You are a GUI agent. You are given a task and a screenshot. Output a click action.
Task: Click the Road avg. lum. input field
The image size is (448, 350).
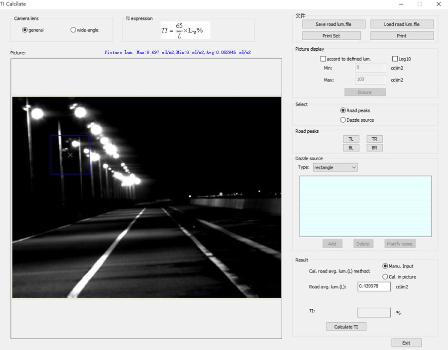click(374, 286)
